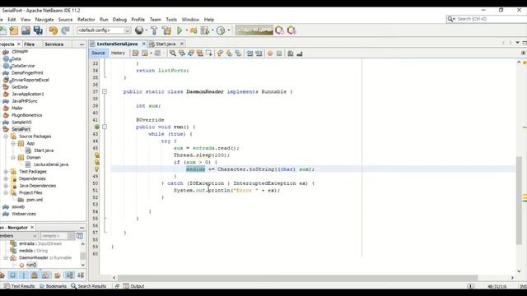The height and width of the screenshot is (296, 527).
Task: Click the red Start Macro Recording icon
Action: pos(270,53)
